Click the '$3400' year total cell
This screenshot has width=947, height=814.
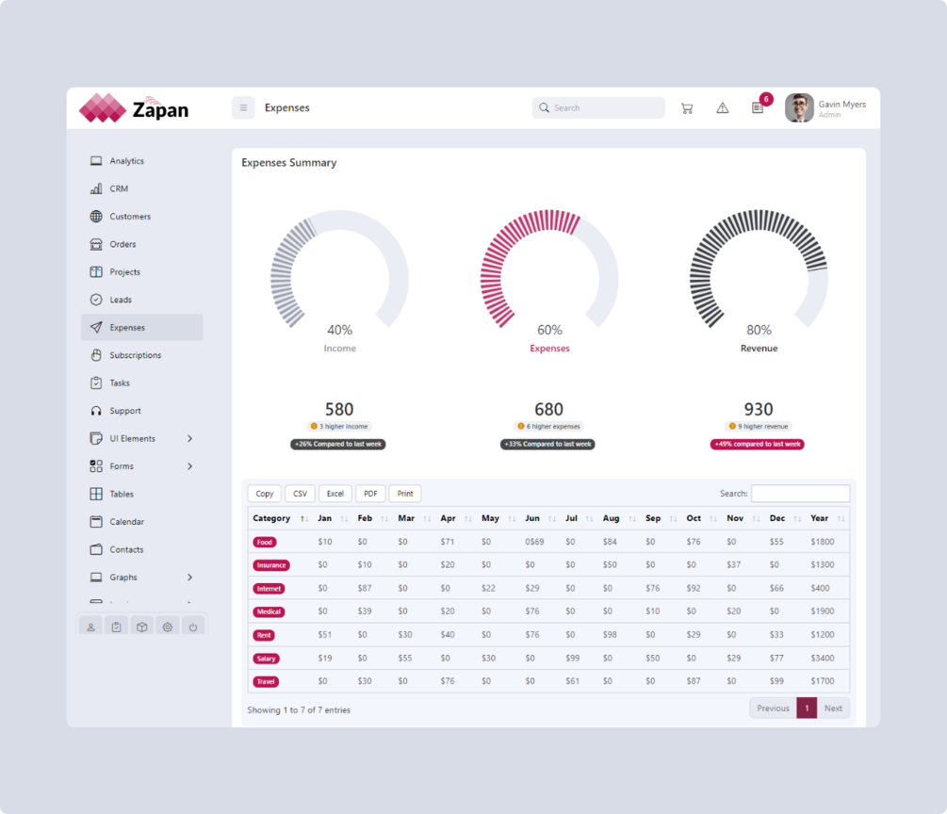coord(823,659)
